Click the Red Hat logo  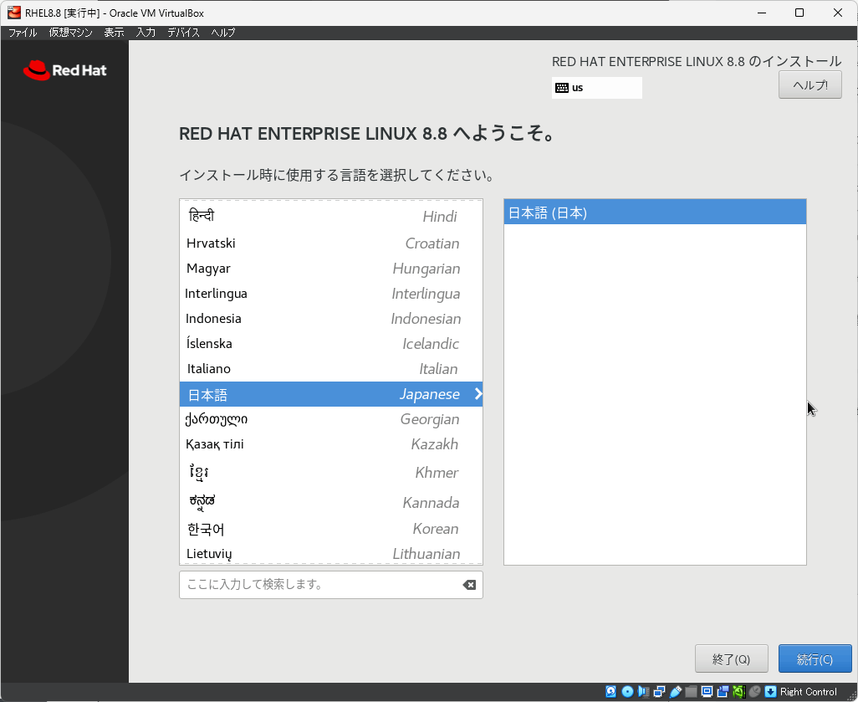coord(65,70)
